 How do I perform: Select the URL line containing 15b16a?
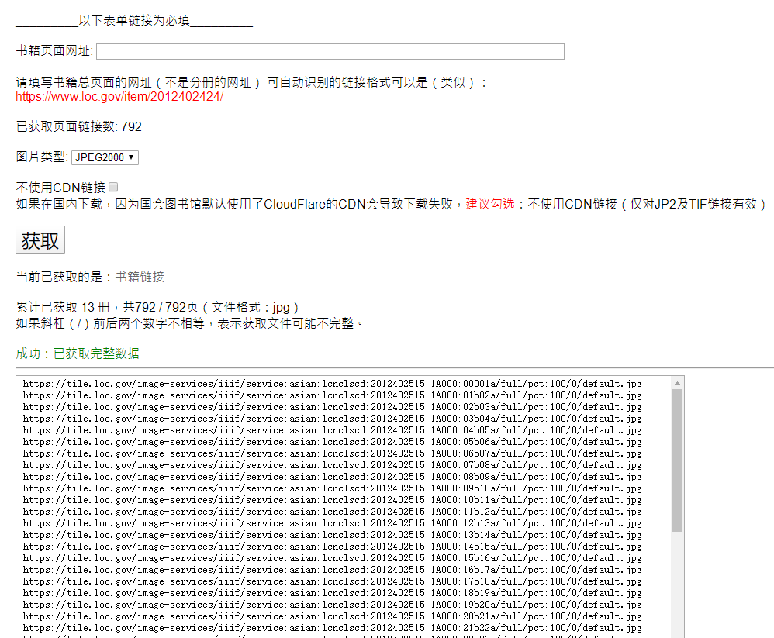point(332,558)
